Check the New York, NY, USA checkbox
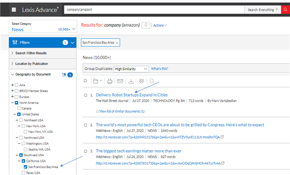Viewport: 290px width, 175px height. tap(26, 132)
